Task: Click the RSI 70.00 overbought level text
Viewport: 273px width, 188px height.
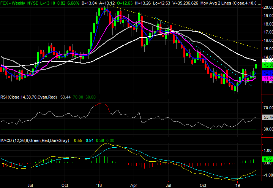Action: [77, 97]
